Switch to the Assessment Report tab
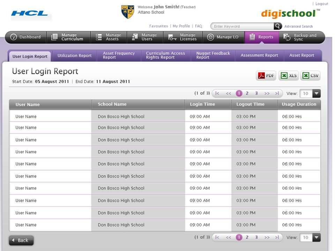Screen dimensions: 335x251 pyautogui.click(x=259, y=55)
